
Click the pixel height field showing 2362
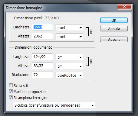pyautogui.click(x=42, y=36)
